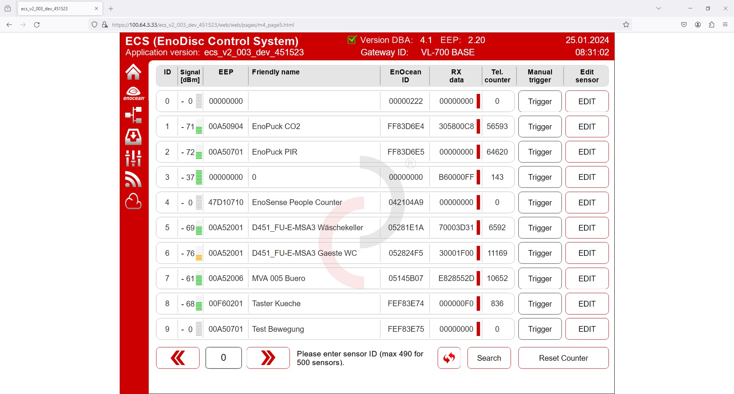Click the wireless signal feed icon
Viewport: 734px width, 394px height.
click(x=133, y=179)
